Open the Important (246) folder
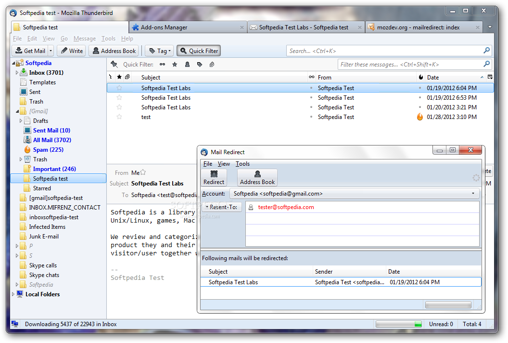508x343 pixels. pos(54,169)
